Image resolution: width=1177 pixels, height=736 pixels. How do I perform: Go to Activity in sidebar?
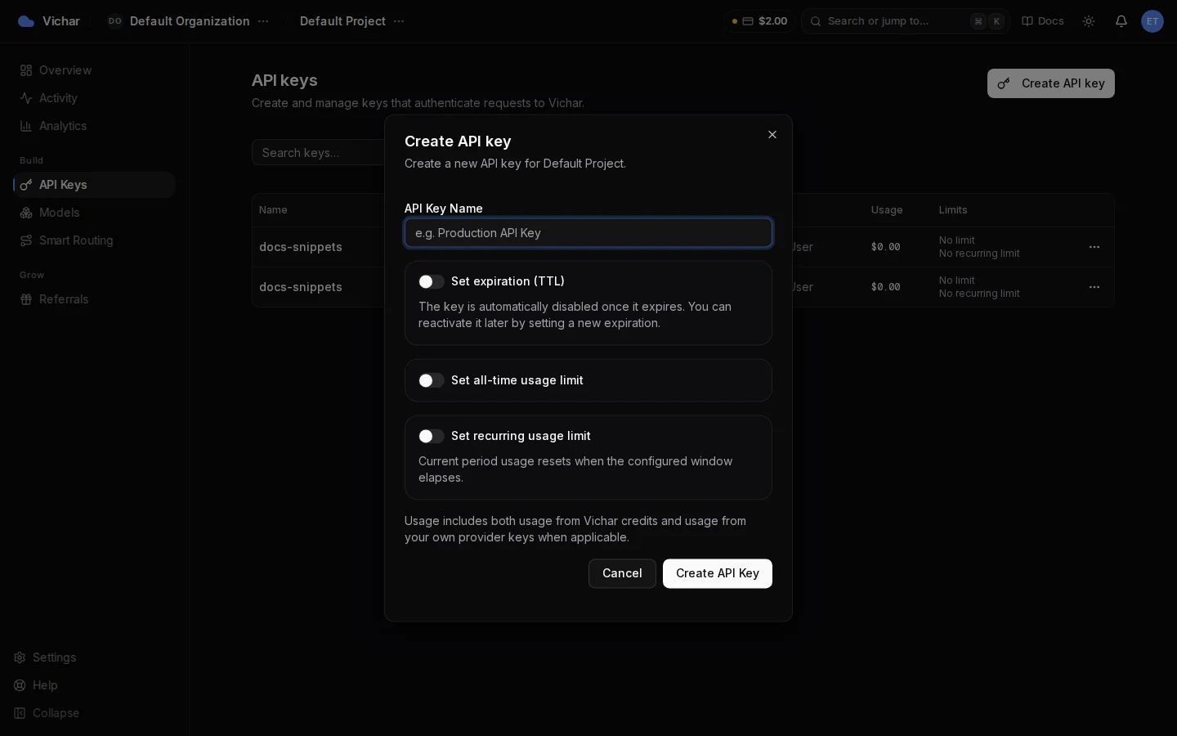click(x=94, y=98)
